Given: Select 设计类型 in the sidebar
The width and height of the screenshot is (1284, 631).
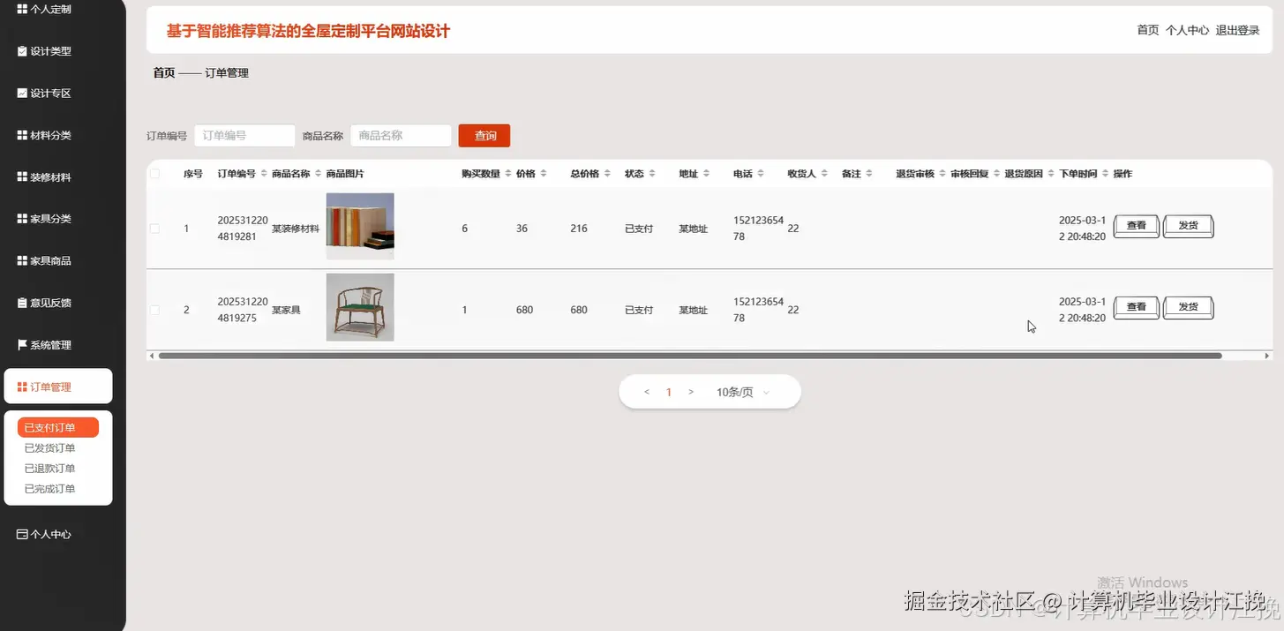Looking at the screenshot, I should pos(44,50).
